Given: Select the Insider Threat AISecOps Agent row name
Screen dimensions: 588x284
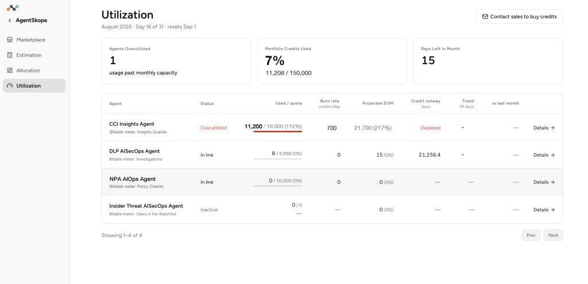Looking at the screenshot, I should coord(146,206).
